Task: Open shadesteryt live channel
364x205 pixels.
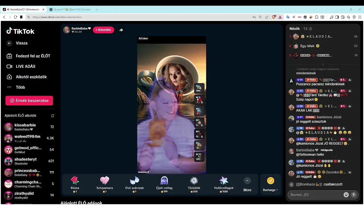Action: click(x=29, y=161)
